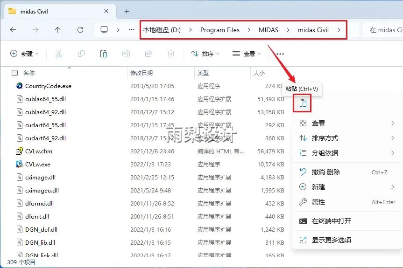This screenshot has height=268, width=403.
Task: Click the Rename toolbar icon
Action: (x=126, y=54)
